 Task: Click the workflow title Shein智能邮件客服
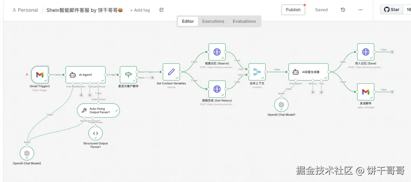point(84,10)
